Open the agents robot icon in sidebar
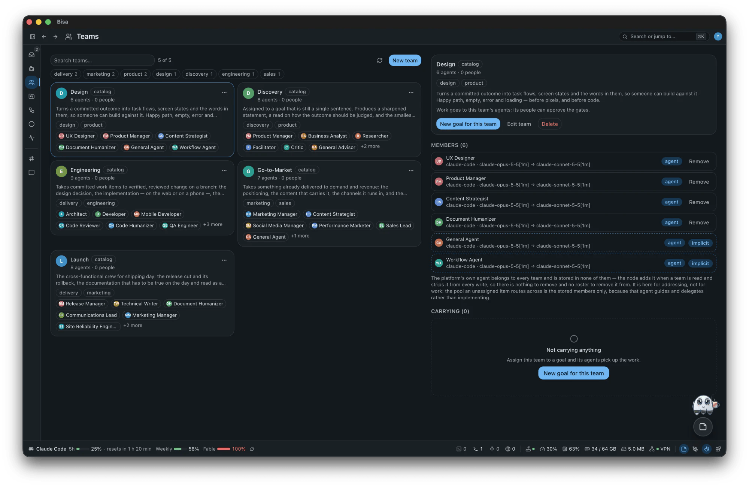 32,69
